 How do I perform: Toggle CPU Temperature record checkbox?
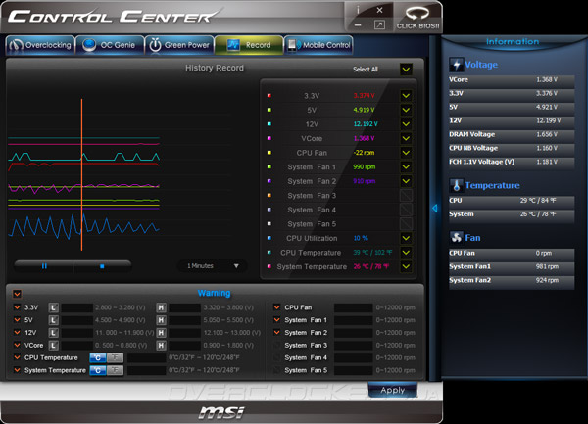[406, 252]
